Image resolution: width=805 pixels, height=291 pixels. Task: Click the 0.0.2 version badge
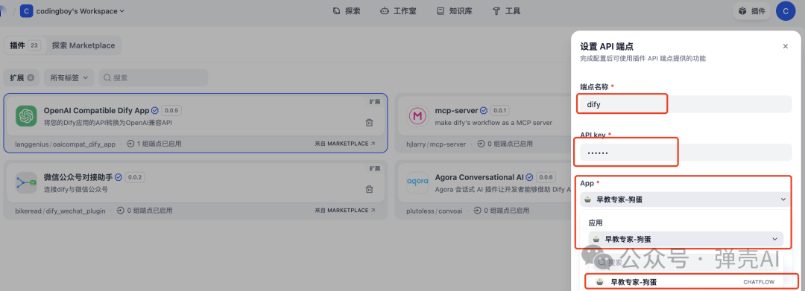coord(136,177)
